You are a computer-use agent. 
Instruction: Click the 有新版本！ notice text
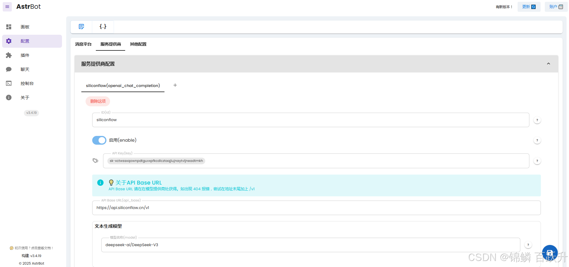pos(504,7)
